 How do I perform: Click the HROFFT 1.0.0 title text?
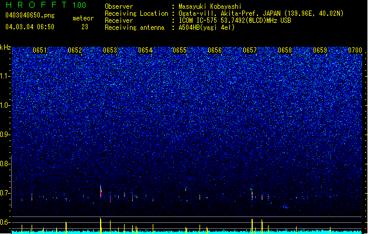[46, 5]
